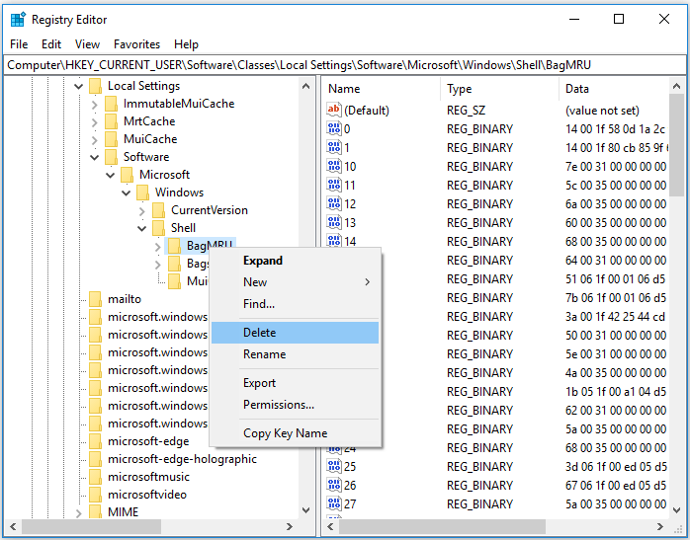
Task: Click Permissions... in the context menu
Action: (x=279, y=405)
